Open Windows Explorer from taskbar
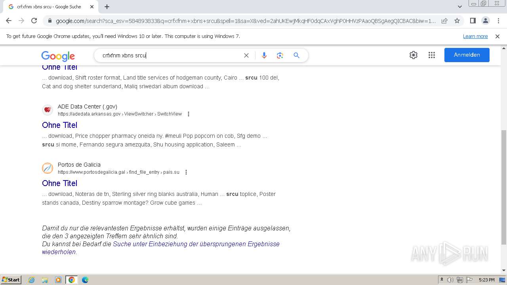Screen dimensions: 507x285 click(45, 280)
